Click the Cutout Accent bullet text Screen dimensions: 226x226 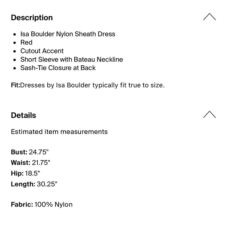pos(42,51)
